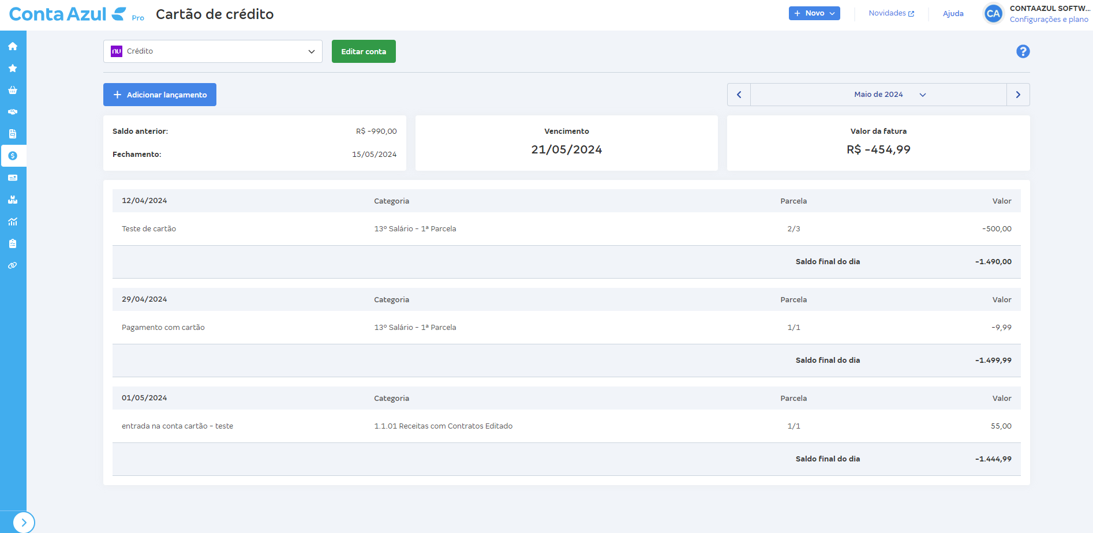Click the R$ -990,00 previous balance
This screenshot has width=1093, height=533.
376,132
